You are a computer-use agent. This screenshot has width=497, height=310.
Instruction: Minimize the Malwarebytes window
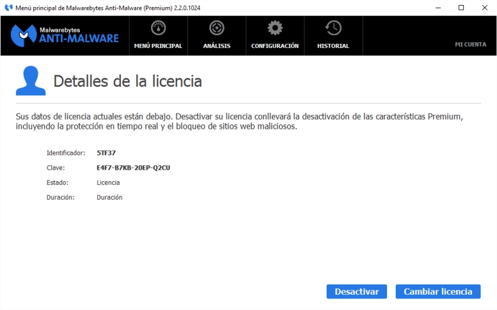pyautogui.click(x=438, y=8)
